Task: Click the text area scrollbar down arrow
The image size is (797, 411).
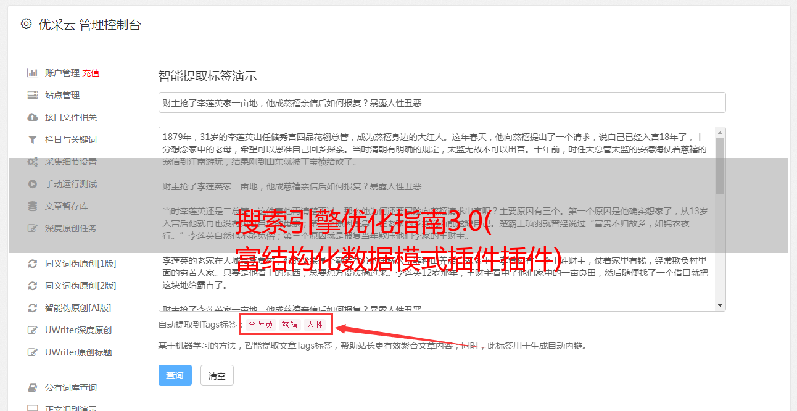Action: click(x=720, y=305)
